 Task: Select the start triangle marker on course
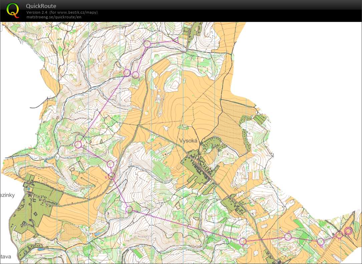[175, 40]
